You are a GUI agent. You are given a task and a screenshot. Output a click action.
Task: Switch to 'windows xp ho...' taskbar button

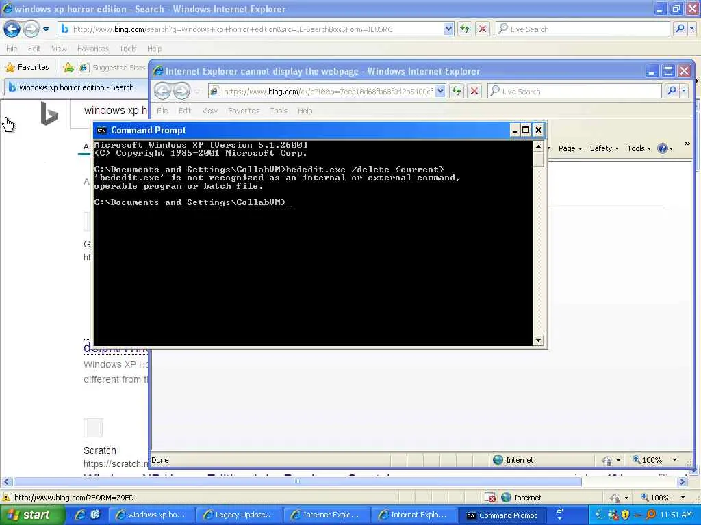click(151, 515)
